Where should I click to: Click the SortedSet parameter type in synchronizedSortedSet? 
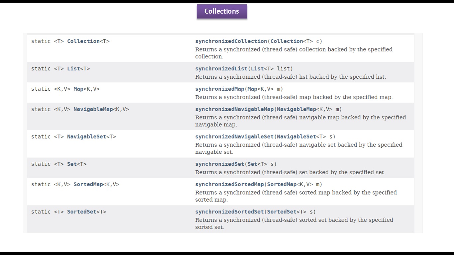click(282, 212)
